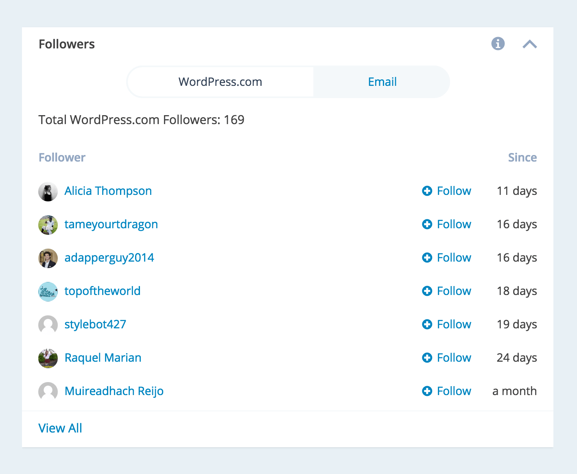577x474 pixels.
Task: Follow topoftheworld
Action: tap(453, 291)
